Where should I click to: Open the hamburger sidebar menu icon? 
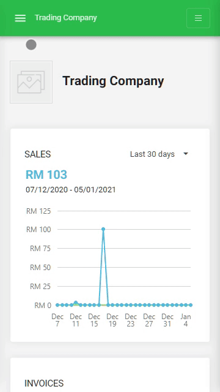20,18
